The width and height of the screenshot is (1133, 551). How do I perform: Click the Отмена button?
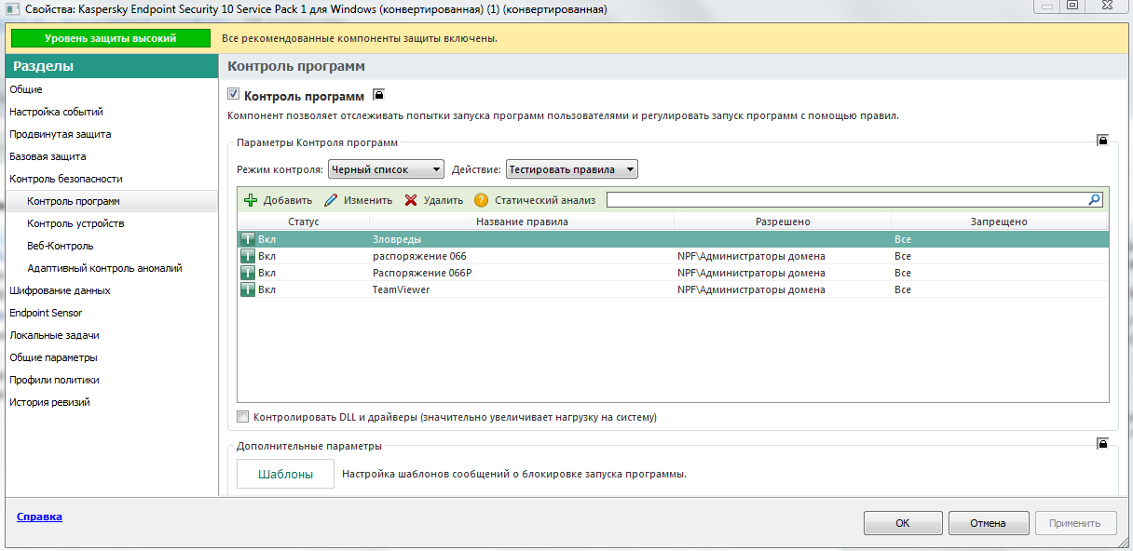988,523
